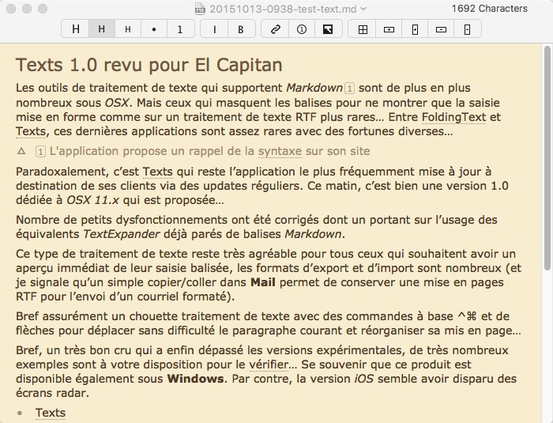Click the italic text 'OSX 11.x'
The width and height of the screenshot is (553, 423).
point(92,200)
